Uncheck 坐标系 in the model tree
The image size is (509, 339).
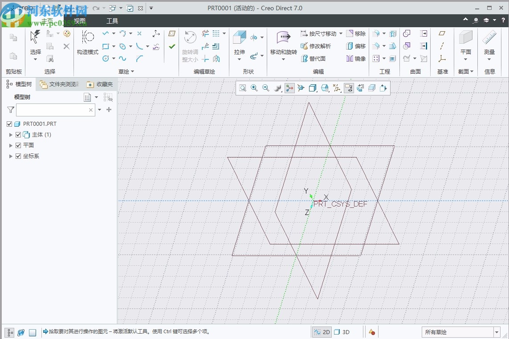point(18,156)
